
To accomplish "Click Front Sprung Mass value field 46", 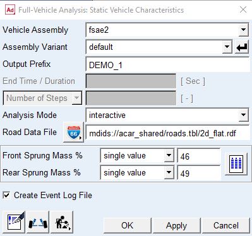I will click(199, 156).
